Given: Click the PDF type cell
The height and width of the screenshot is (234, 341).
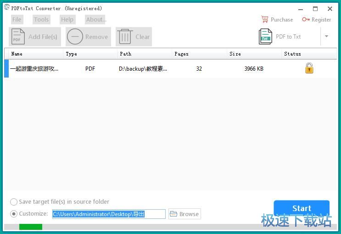Looking at the screenshot, I should 90,69.
